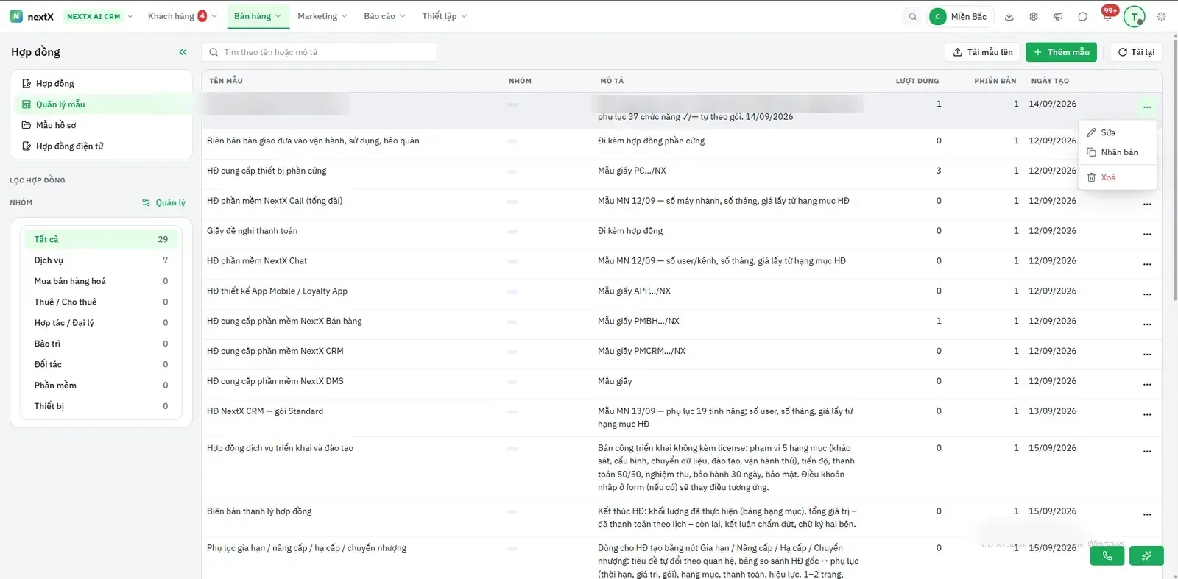This screenshot has height=579, width=1178.
Task: Click the nextX logo
Action: (32, 16)
